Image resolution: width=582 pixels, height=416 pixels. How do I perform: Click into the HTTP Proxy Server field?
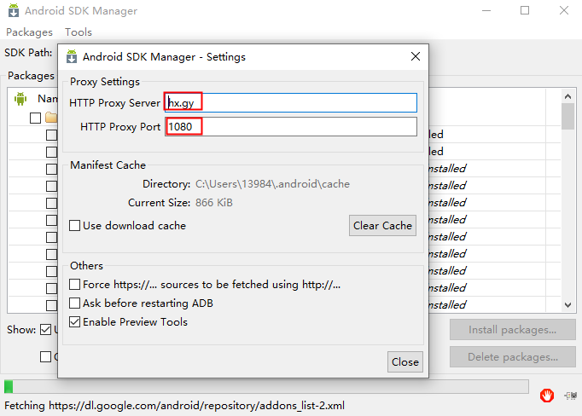(x=291, y=102)
